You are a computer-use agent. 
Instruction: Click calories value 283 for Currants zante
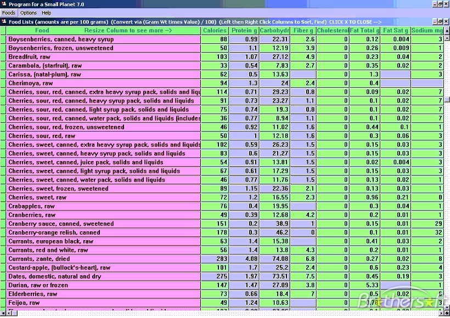coord(215,259)
